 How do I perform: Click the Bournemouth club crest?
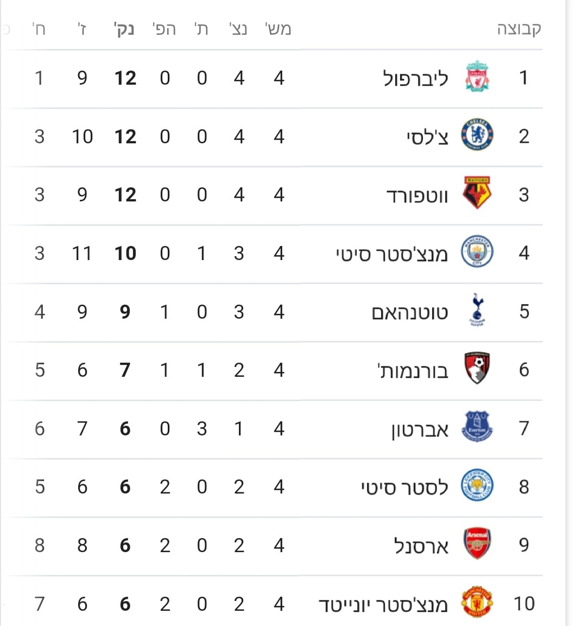477,368
